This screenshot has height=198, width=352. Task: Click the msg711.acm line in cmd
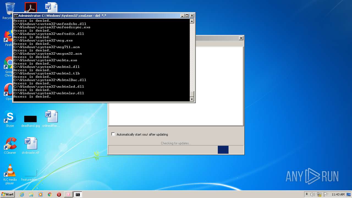pos(46,47)
